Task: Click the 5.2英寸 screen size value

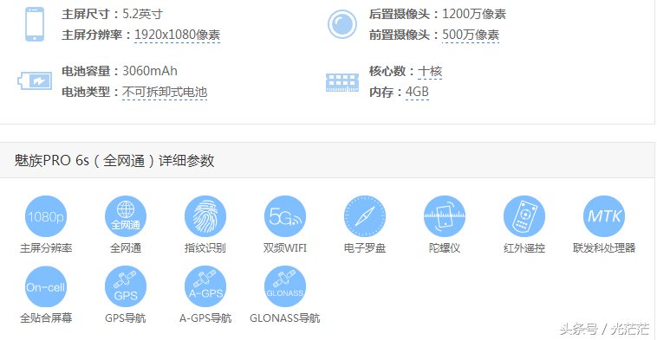Action: pos(142,14)
